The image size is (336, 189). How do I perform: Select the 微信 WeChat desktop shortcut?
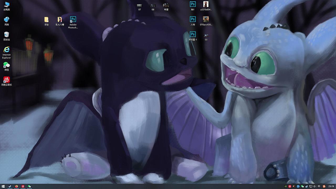(7, 66)
